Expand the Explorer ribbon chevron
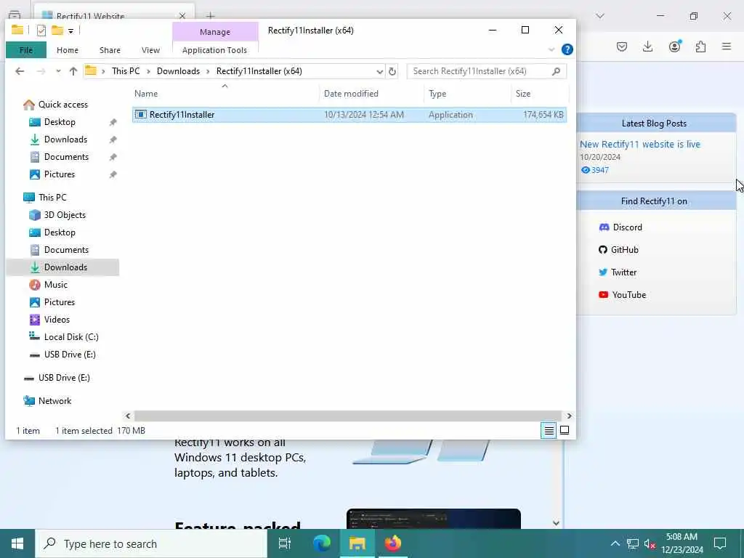This screenshot has height=558, width=744. tap(551, 49)
